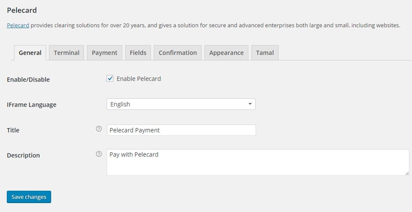The height and width of the screenshot is (212, 412).
Task: Click inside the Description textarea
Action: [x=258, y=162]
